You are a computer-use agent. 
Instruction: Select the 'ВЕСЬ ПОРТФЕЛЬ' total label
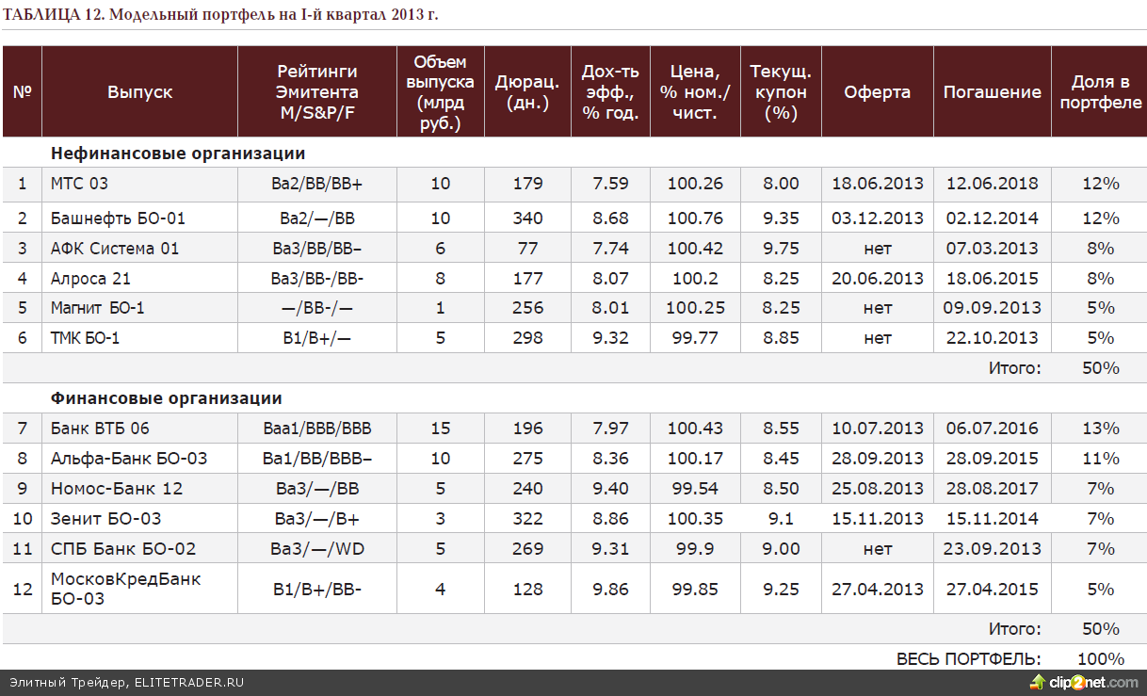point(968,659)
